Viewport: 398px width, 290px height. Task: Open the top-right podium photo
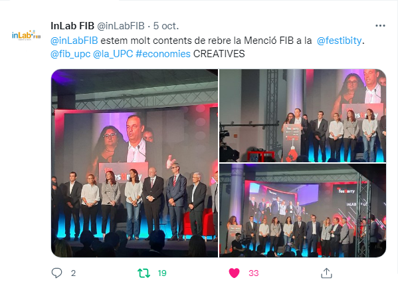click(302, 116)
